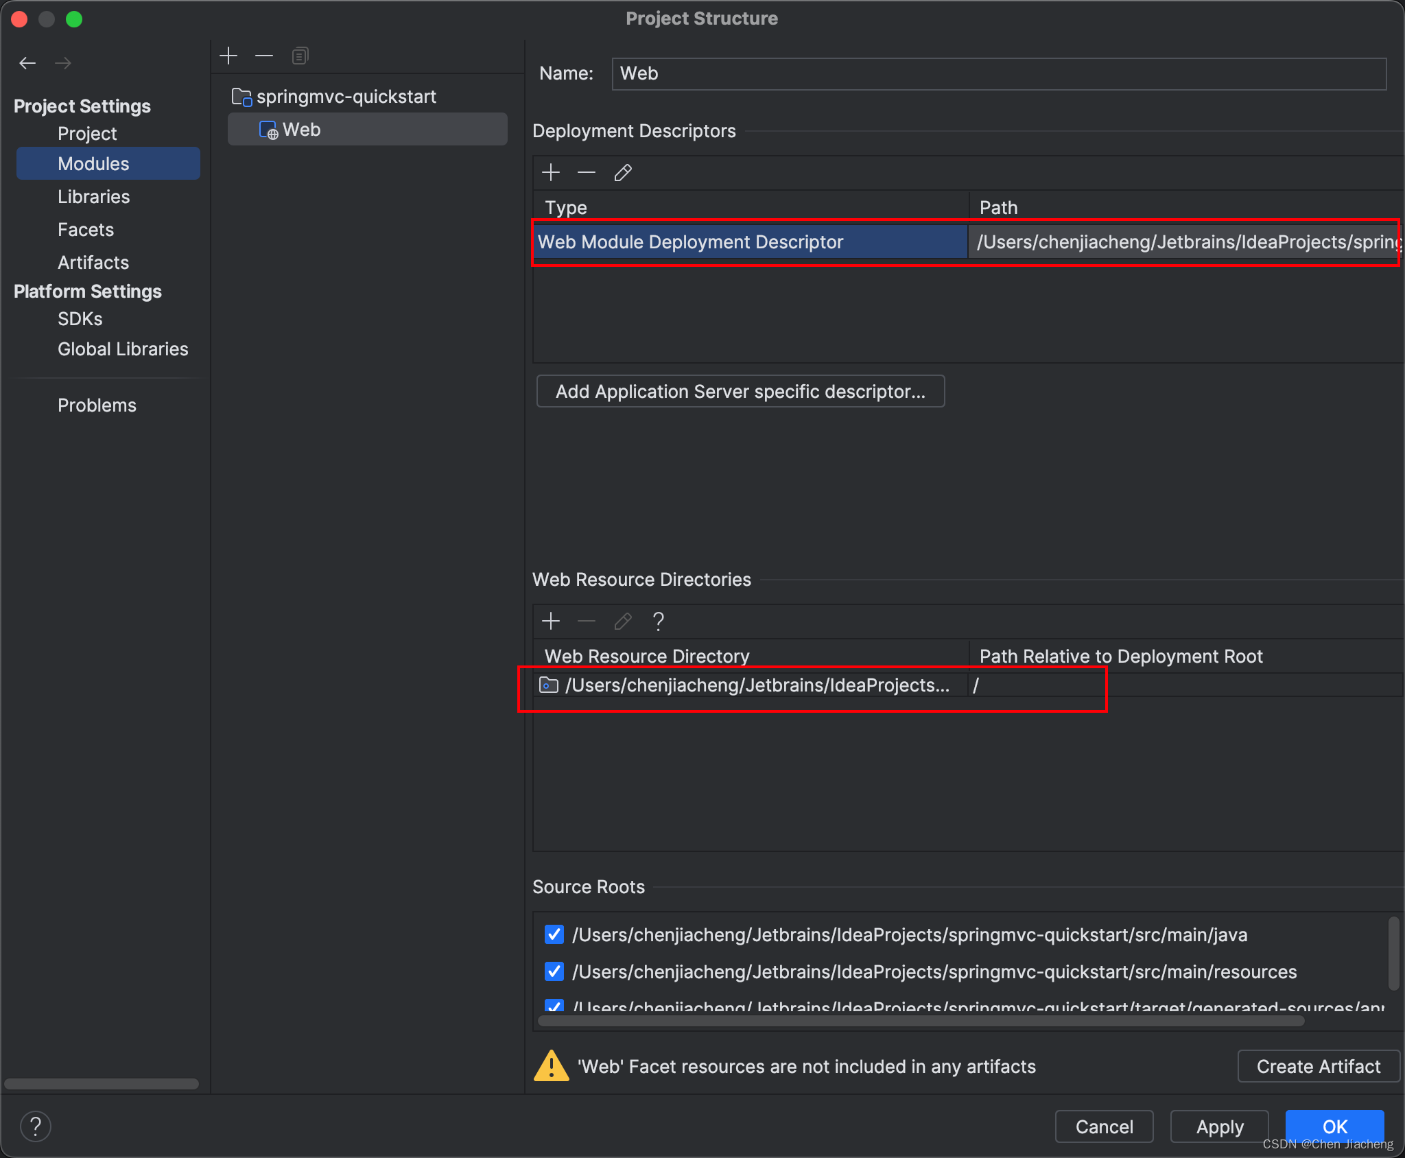The width and height of the screenshot is (1405, 1158).
Task: Click the Apply button
Action: pyautogui.click(x=1219, y=1126)
